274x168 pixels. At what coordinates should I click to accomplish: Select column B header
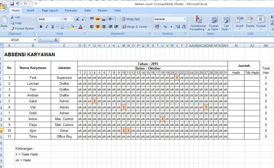(x=33, y=46)
